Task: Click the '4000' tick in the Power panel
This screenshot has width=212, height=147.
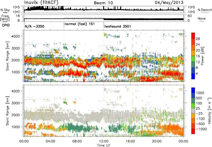Action: click(x=16, y=36)
